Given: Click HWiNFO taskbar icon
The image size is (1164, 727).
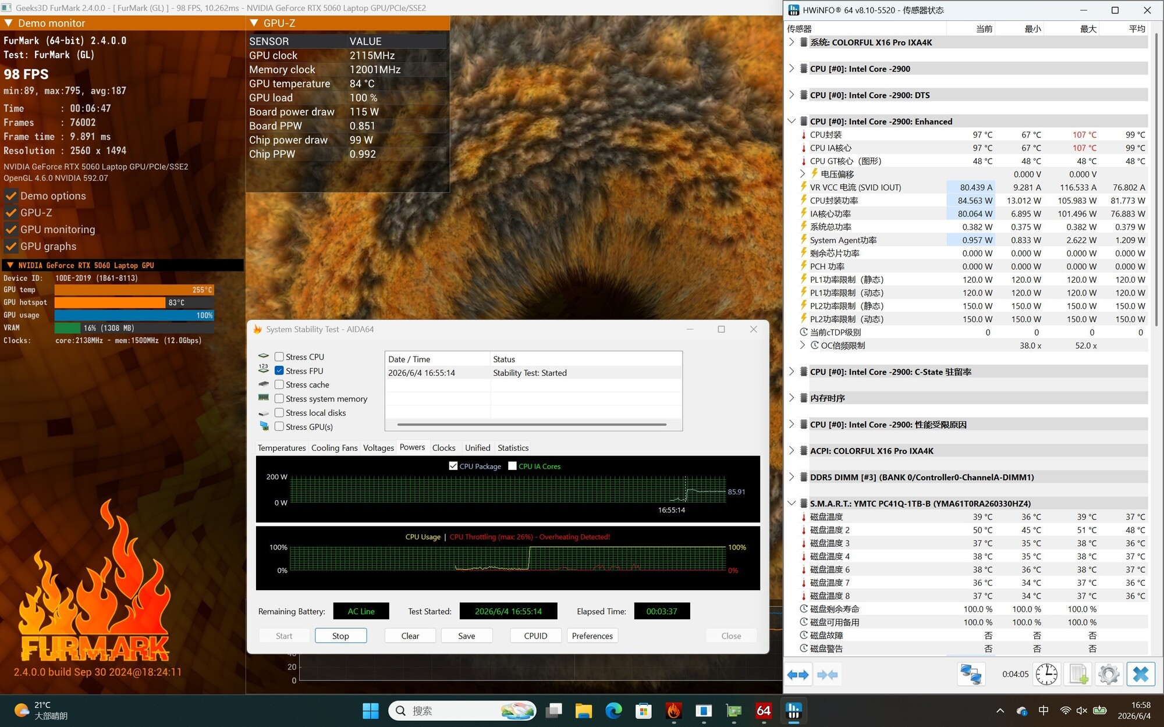Looking at the screenshot, I should coord(794,711).
